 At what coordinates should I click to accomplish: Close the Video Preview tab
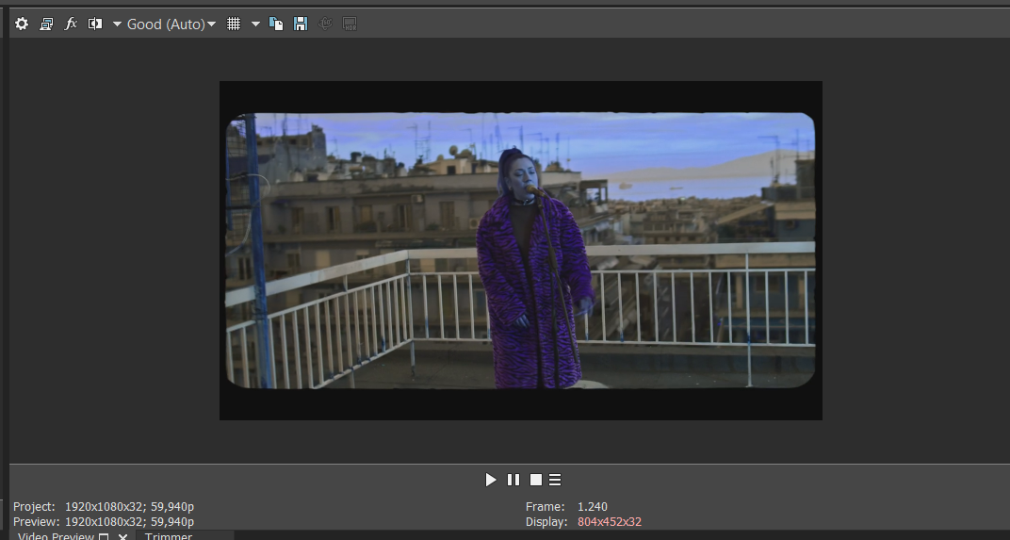tap(122, 537)
